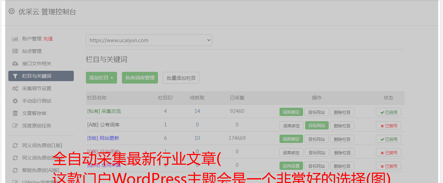This screenshot has width=443, height=183.
Task: Go to 深度原创任务 in the sidebar
Action: pos(37,126)
